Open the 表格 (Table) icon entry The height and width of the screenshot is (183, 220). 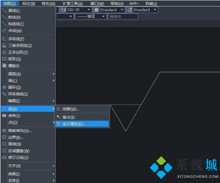pyautogui.click(x=4, y=116)
